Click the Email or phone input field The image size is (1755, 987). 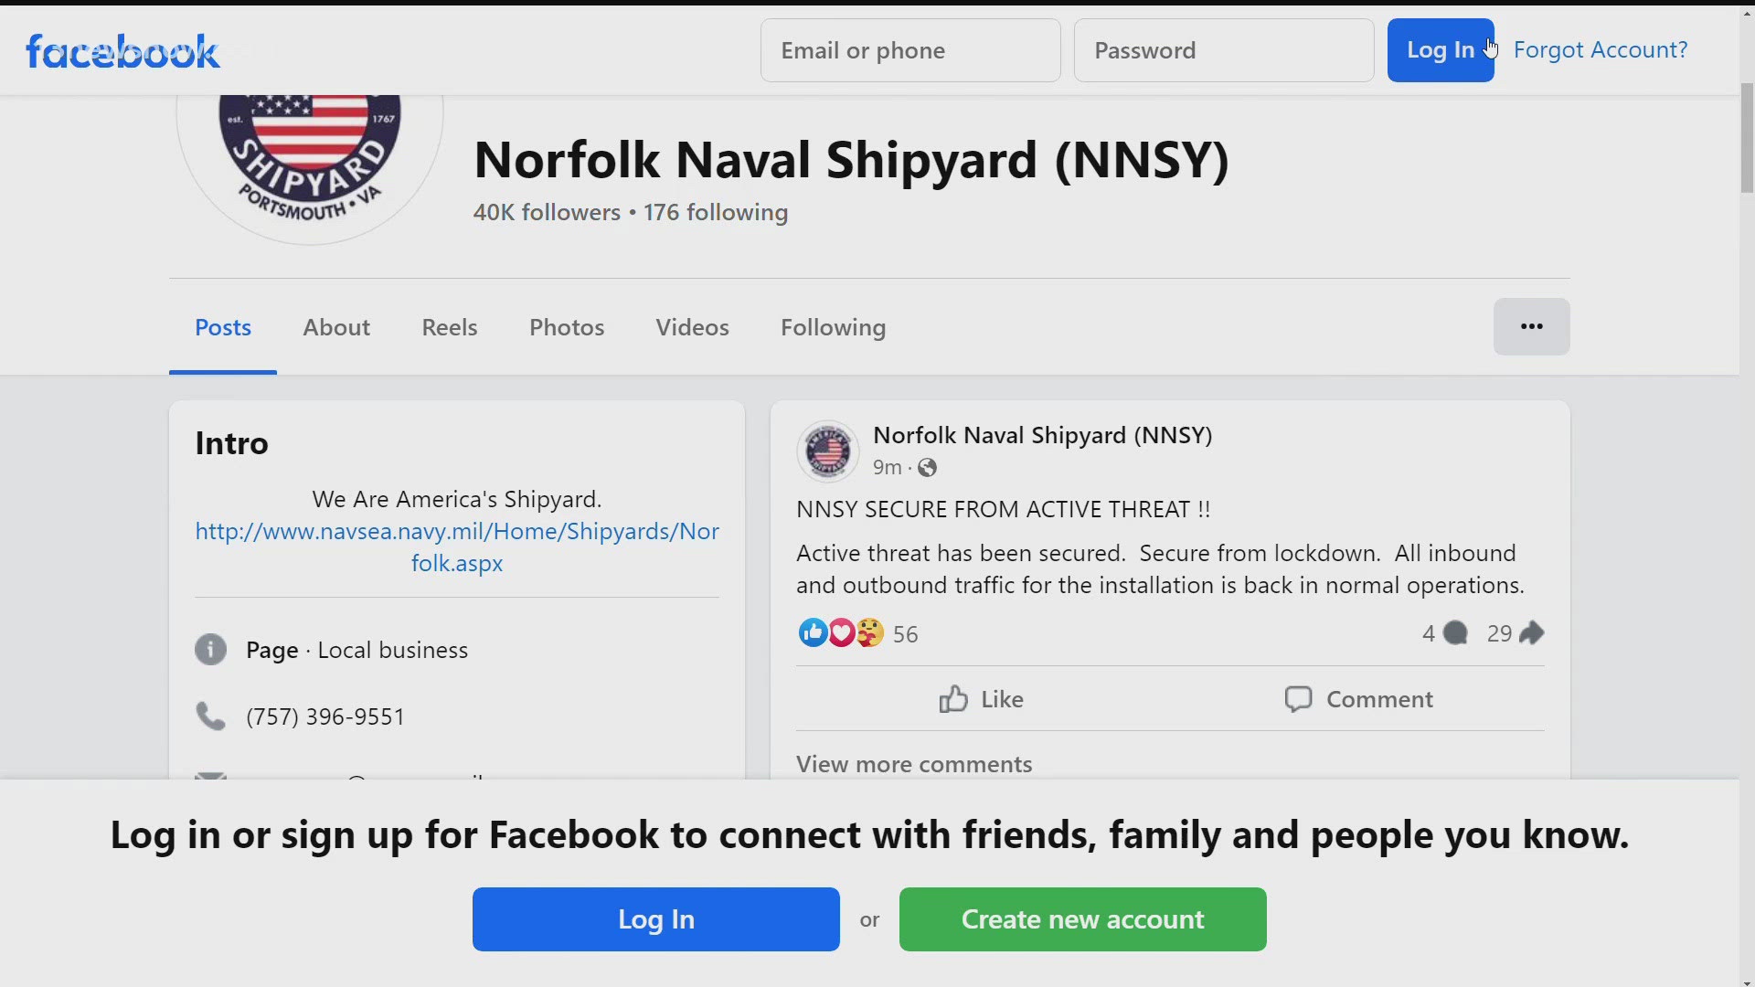[x=910, y=49]
